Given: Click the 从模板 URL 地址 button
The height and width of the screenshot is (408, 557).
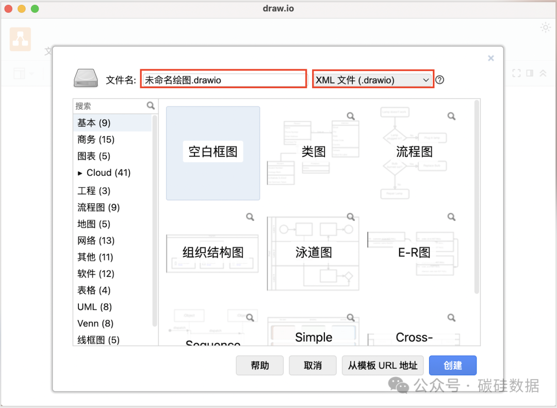Looking at the screenshot, I should click(383, 365).
